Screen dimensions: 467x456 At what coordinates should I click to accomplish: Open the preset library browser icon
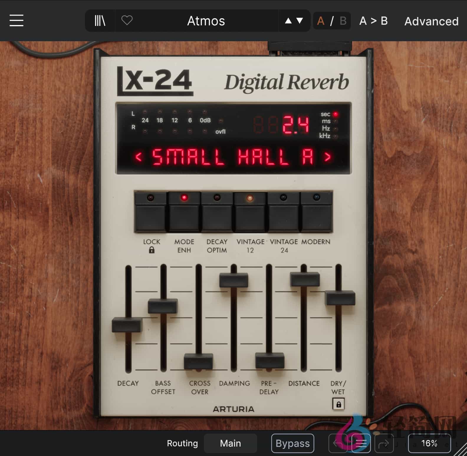pyautogui.click(x=100, y=21)
